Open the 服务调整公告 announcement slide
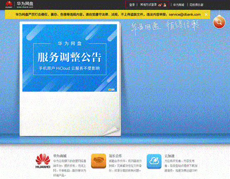This screenshot has height=179, width=230. click(x=70, y=58)
